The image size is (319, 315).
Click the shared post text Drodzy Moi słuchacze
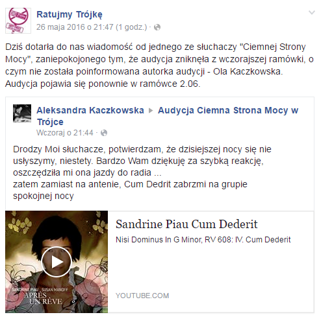point(142,172)
